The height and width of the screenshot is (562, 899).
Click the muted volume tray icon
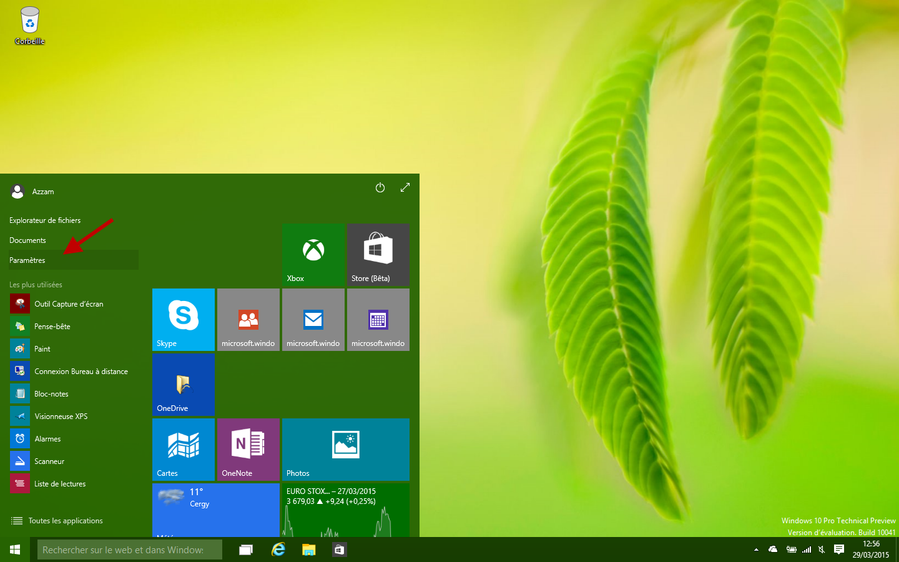[822, 550]
